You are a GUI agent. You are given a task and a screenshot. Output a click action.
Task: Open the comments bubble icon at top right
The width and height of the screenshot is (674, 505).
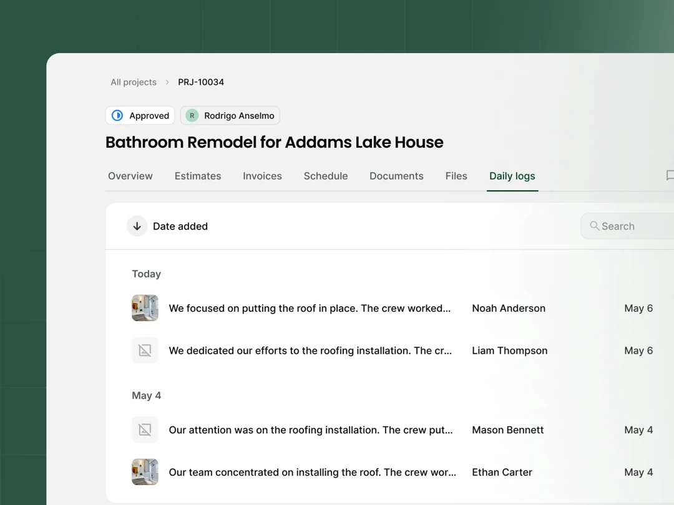(670, 176)
